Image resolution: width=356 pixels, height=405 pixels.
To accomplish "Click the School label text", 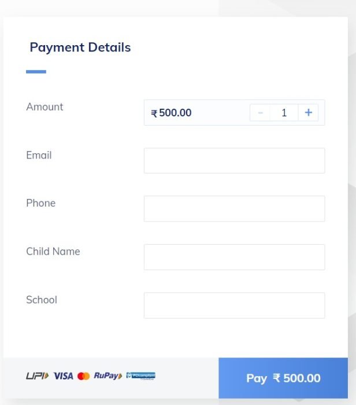I will [x=42, y=300].
